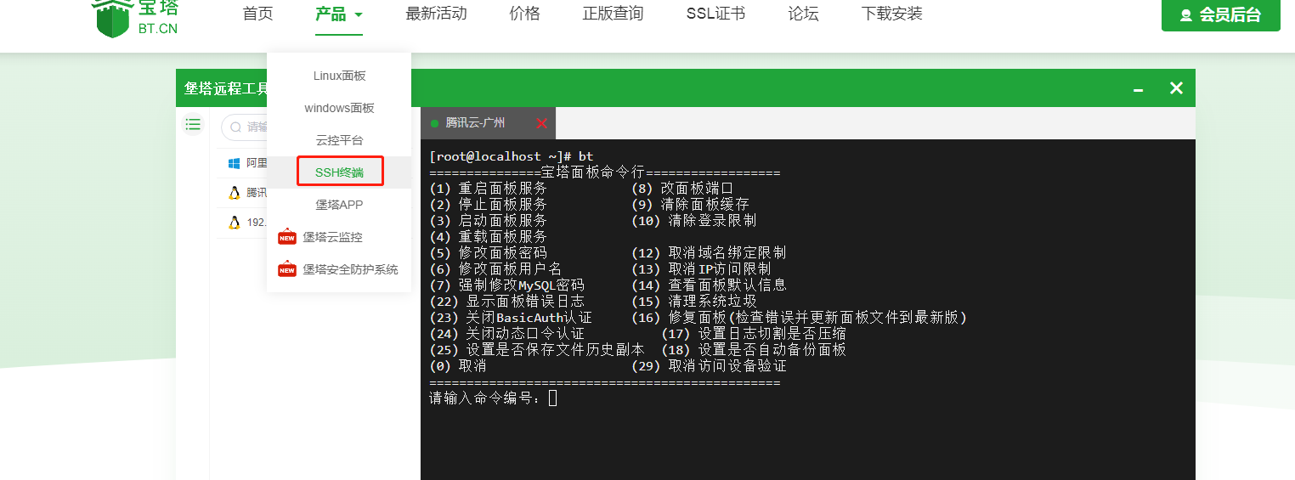Image resolution: width=1295 pixels, height=480 pixels.
Task: Click terminal option (29) 取消访问设备验证
Action: [709, 366]
